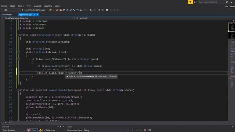Collapse the ParseShader function outline
Viewport: 235px width, 132px height.
[18, 35]
